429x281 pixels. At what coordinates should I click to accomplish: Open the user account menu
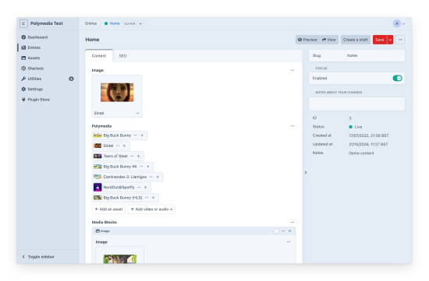(x=399, y=23)
